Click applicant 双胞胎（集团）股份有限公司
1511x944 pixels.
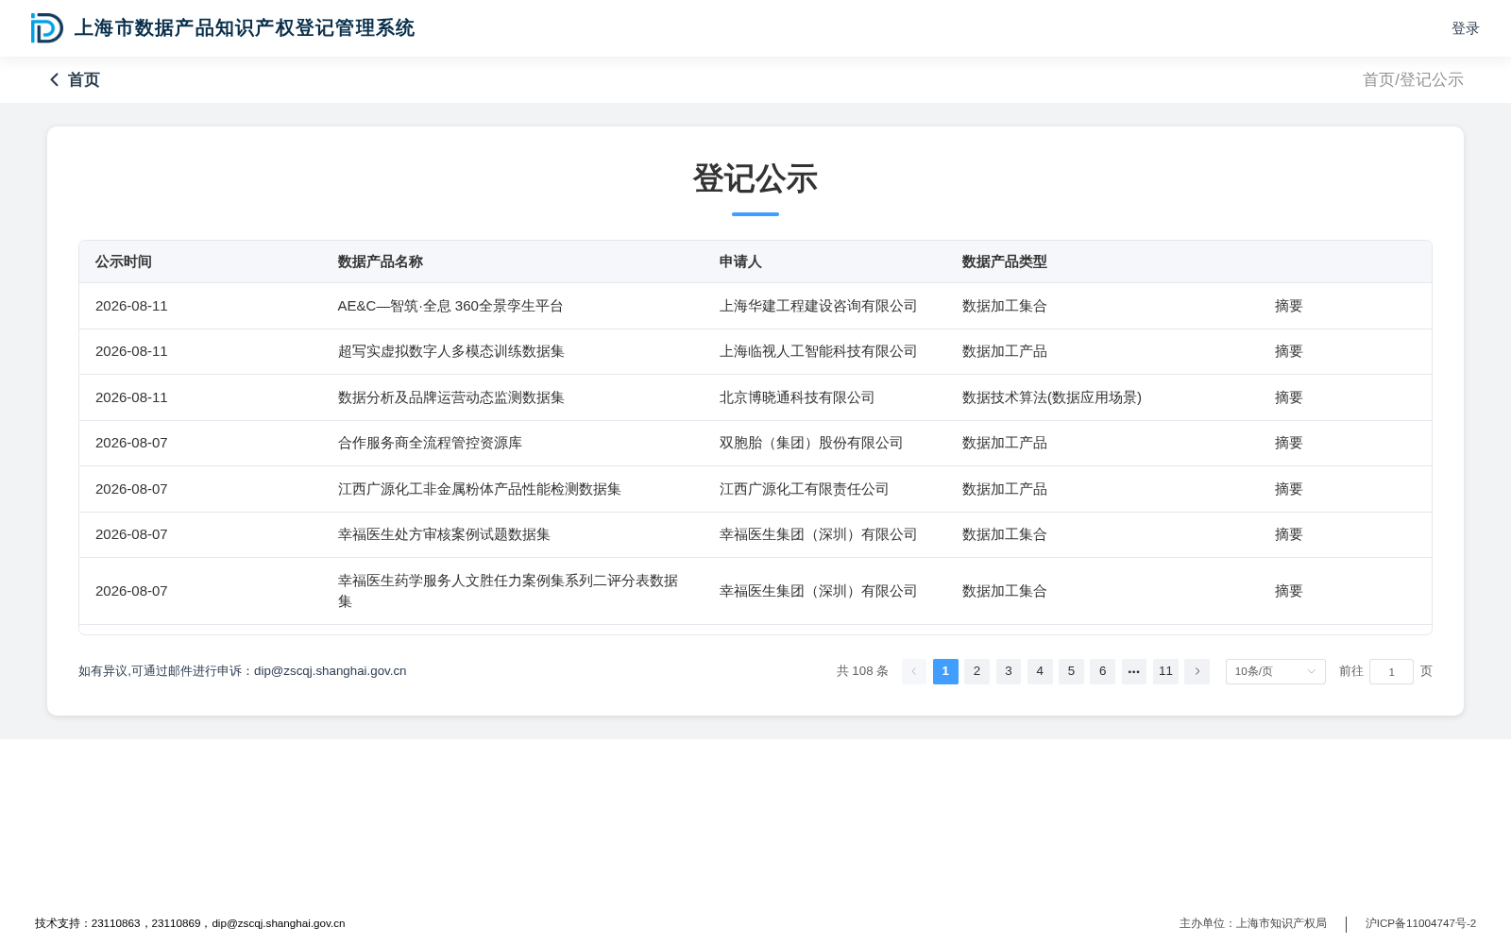pos(811,443)
